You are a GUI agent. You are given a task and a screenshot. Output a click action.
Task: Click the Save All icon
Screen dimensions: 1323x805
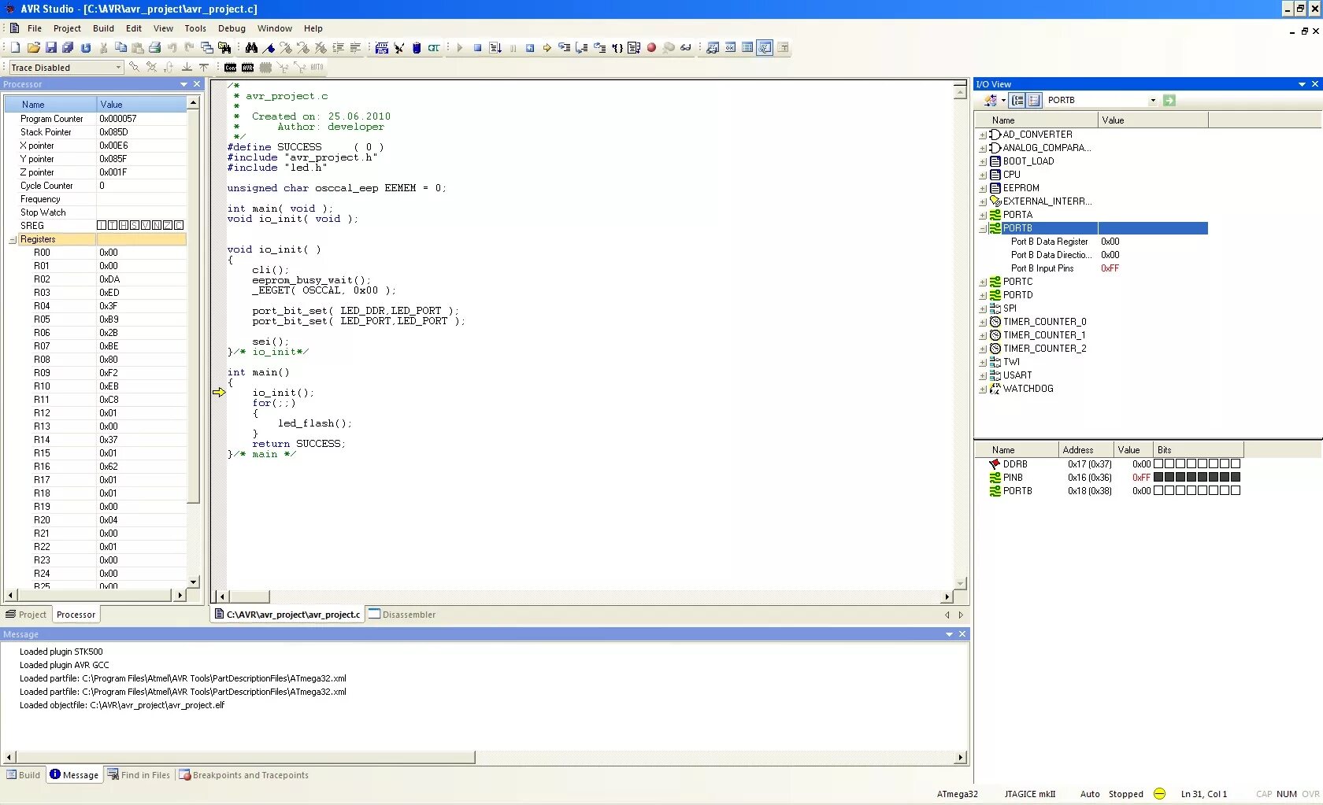pos(69,48)
